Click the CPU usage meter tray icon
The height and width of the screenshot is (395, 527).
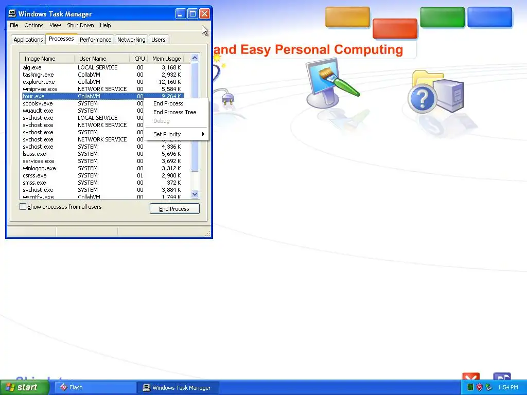click(470, 387)
